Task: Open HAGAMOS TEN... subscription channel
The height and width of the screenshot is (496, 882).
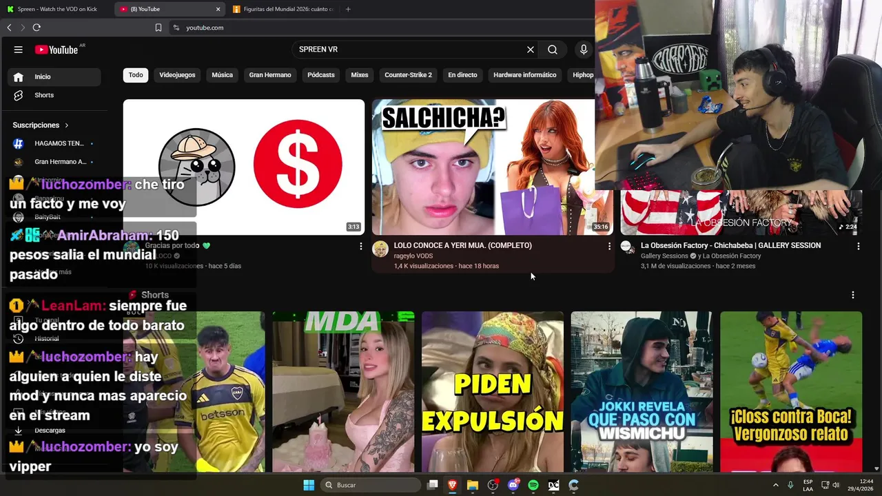Action: pyautogui.click(x=54, y=143)
